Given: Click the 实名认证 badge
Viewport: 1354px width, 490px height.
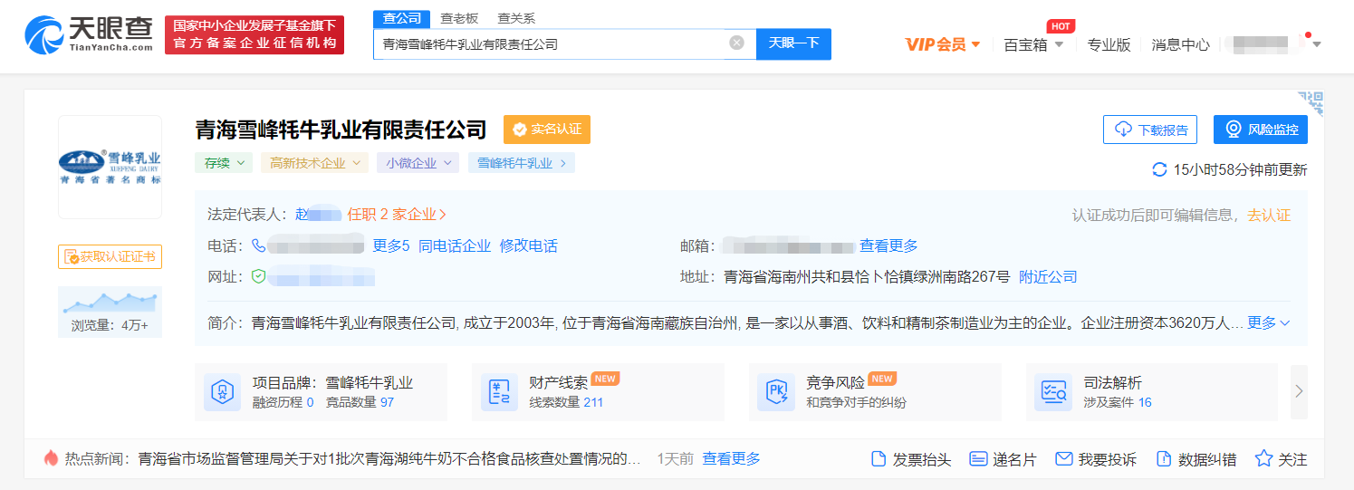Looking at the screenshot, I should [x=547, y=130].
